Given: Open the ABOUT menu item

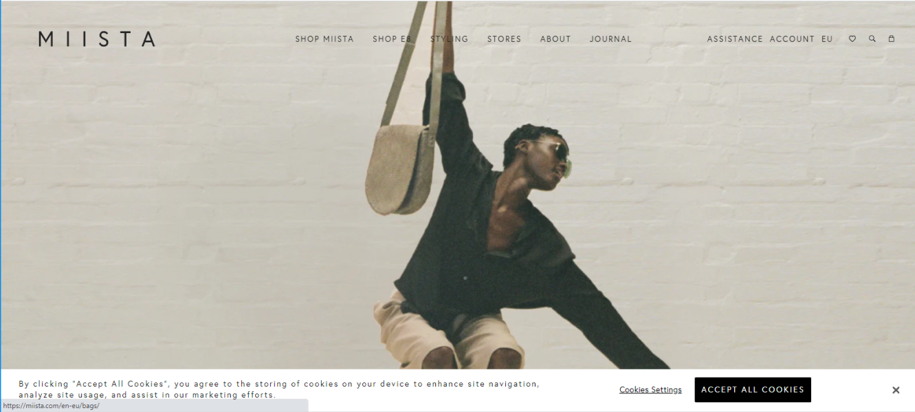Looking at the screenshot, I should (x=555, y=39).
